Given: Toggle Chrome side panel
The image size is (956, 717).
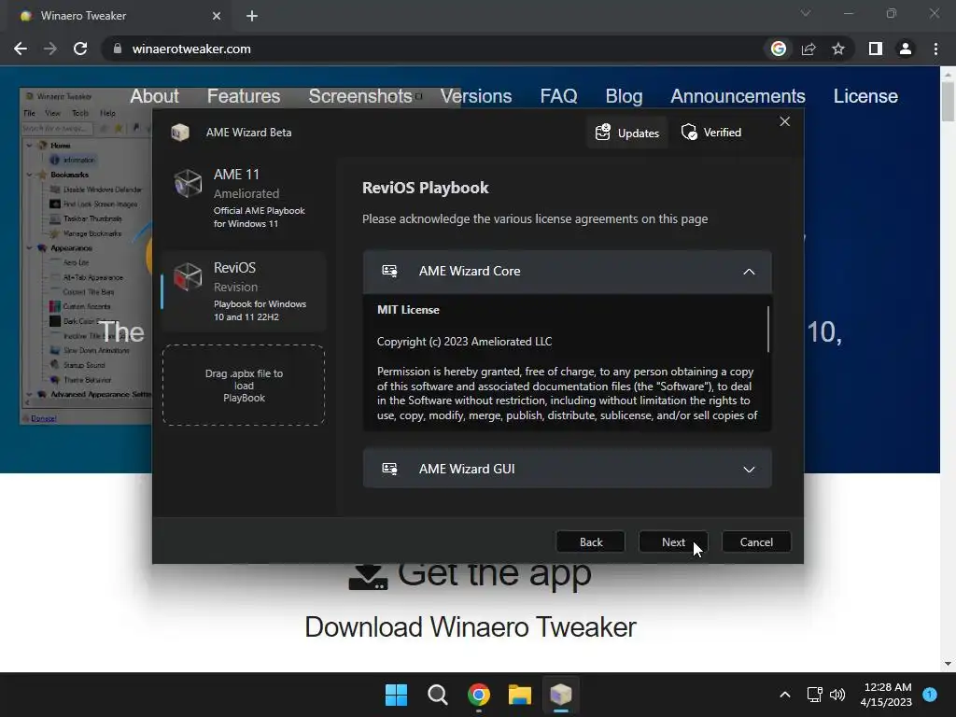Looking at the screenshot, I should 876,49.
